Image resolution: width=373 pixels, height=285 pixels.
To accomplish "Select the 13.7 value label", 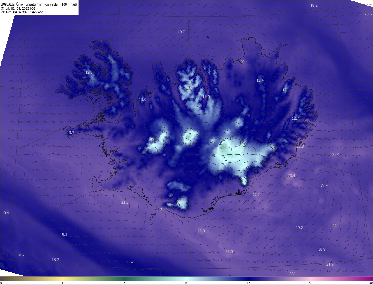I will tap(71, 133).
